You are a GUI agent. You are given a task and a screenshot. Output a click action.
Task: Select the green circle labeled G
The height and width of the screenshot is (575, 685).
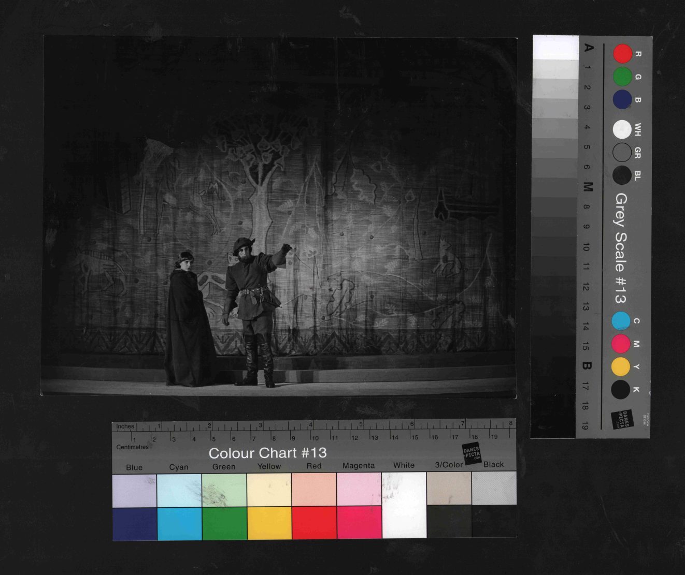pos(622,77)
